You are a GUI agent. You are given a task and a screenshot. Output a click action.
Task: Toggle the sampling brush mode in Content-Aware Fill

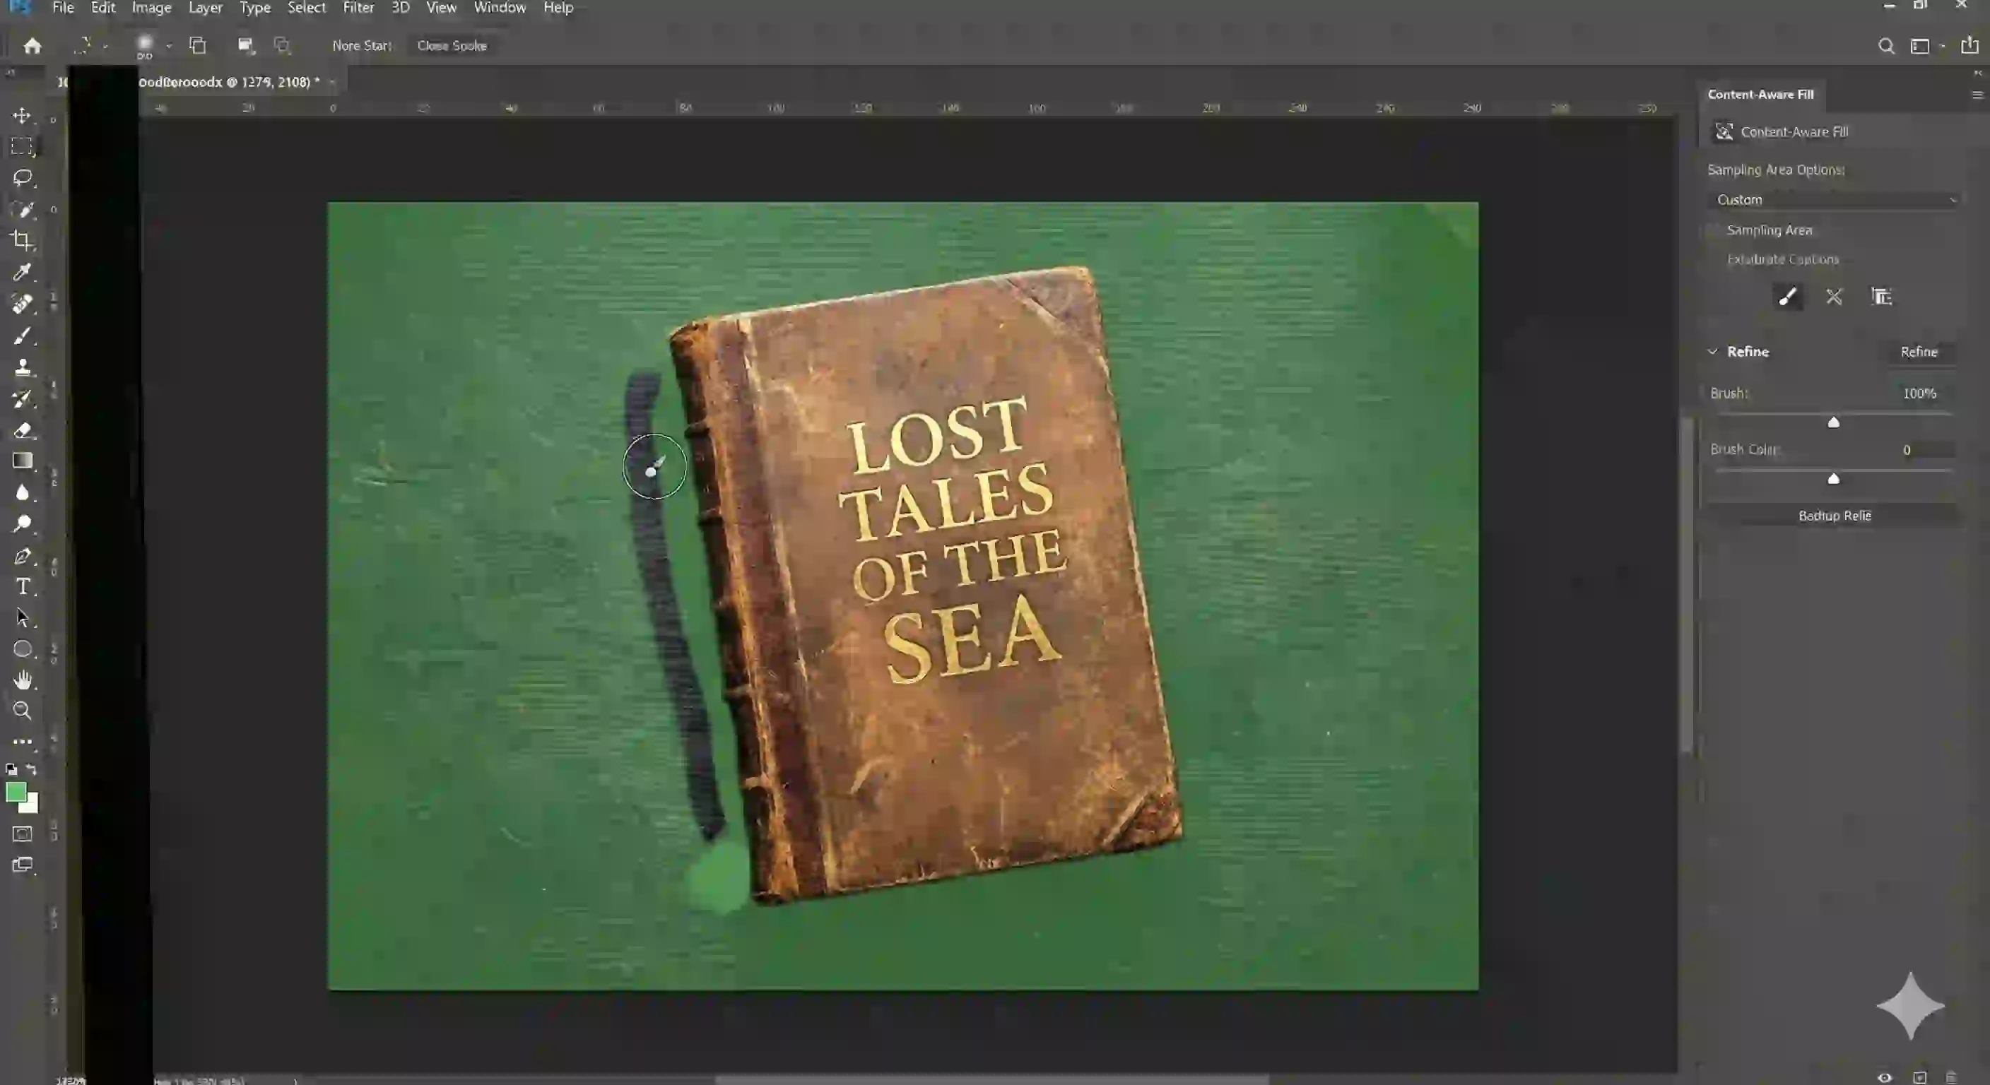tap(1788, 297)
